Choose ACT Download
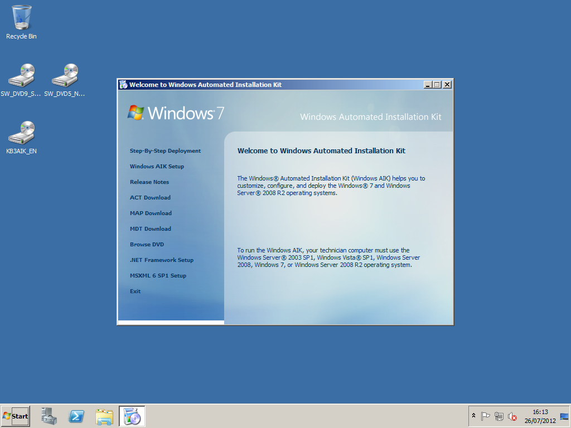Viewport: 571px width, 428px height. pyautogui.click(x=150, y=198)
